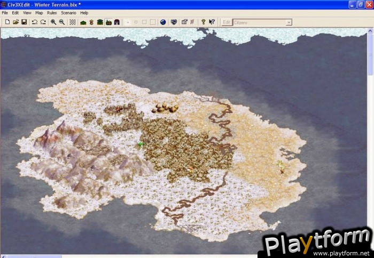
Task: Choose the largest square brush size
Action: [153, 22]
